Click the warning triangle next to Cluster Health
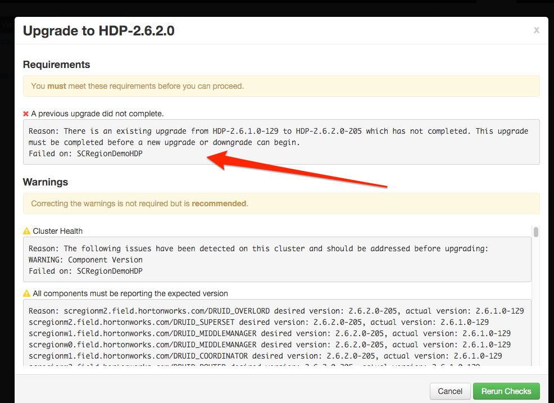The width and height of the screenshot is (554, 403). pos(28,230)
